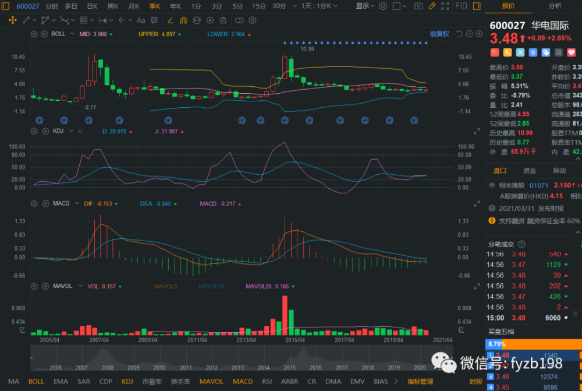Click the blue price tag badge
582x391 pixels.
pos(546,52)
